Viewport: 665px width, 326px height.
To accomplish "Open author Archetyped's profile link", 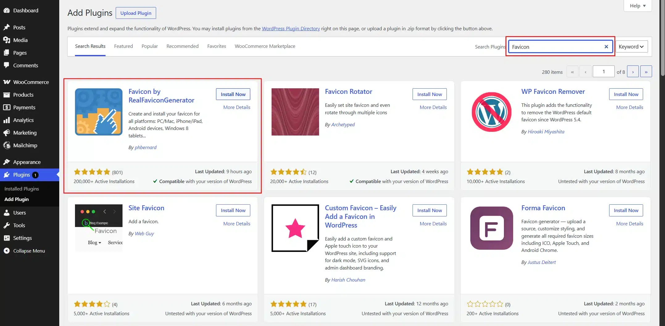I will 343,124.
